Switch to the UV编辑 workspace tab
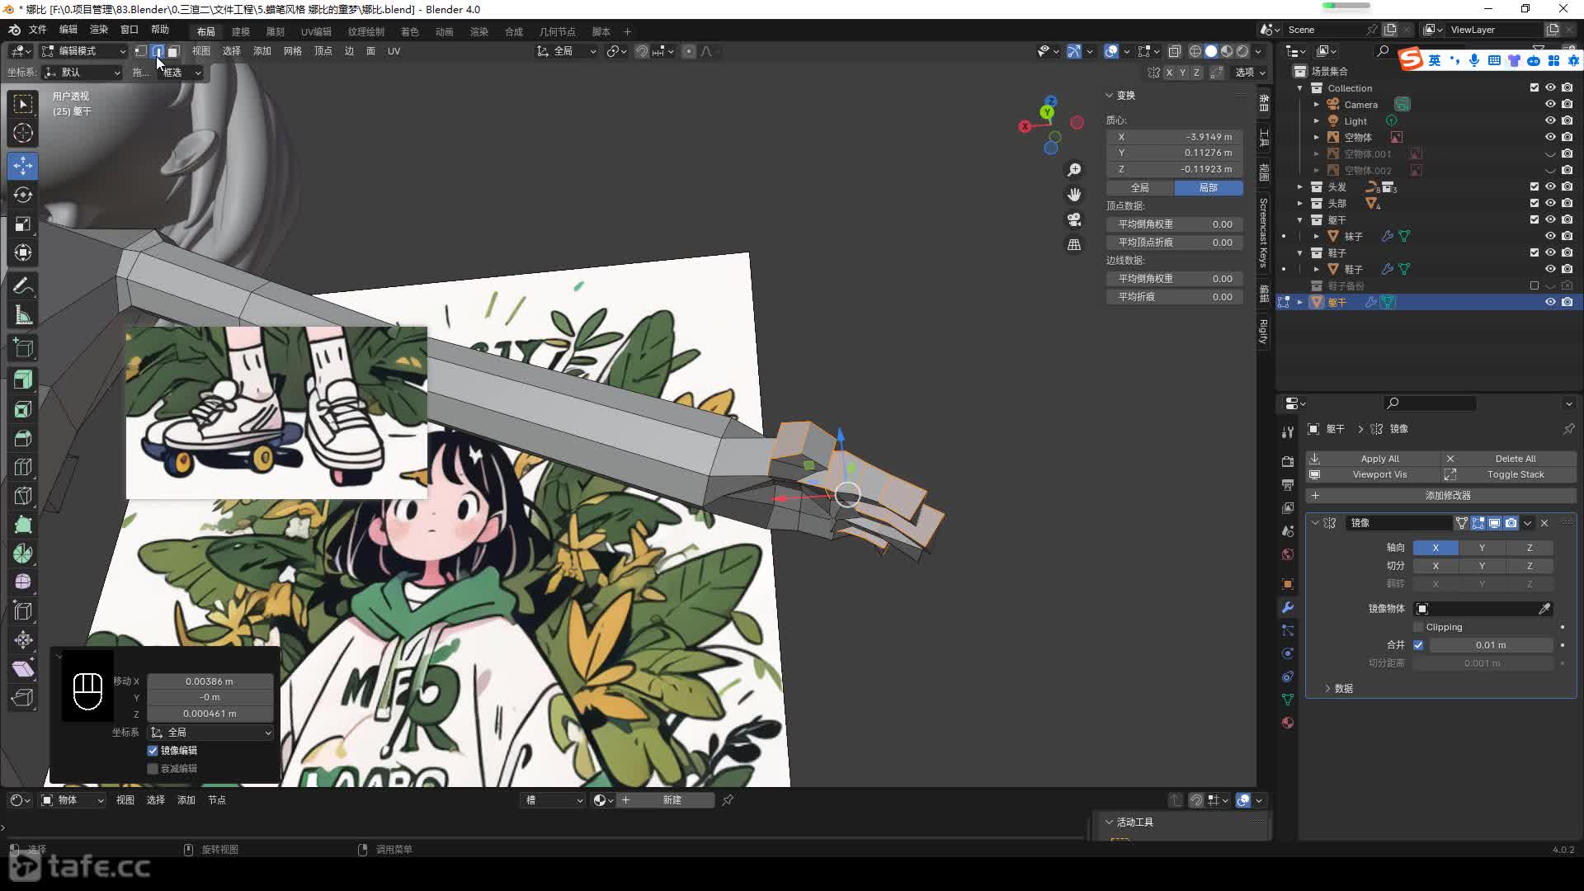Image resolution: width=1584 pixels, height=891 pixels. [x=316, y=31]
